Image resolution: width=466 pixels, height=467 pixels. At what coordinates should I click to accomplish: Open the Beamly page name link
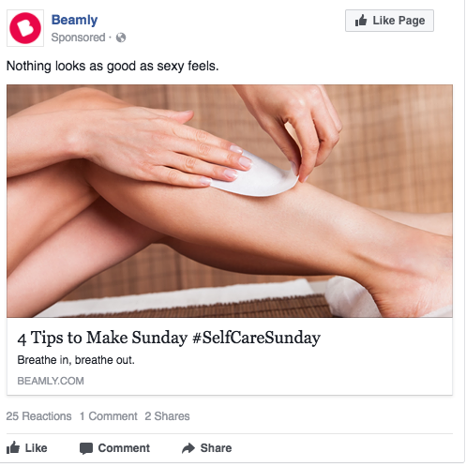[x=74, y=20]
